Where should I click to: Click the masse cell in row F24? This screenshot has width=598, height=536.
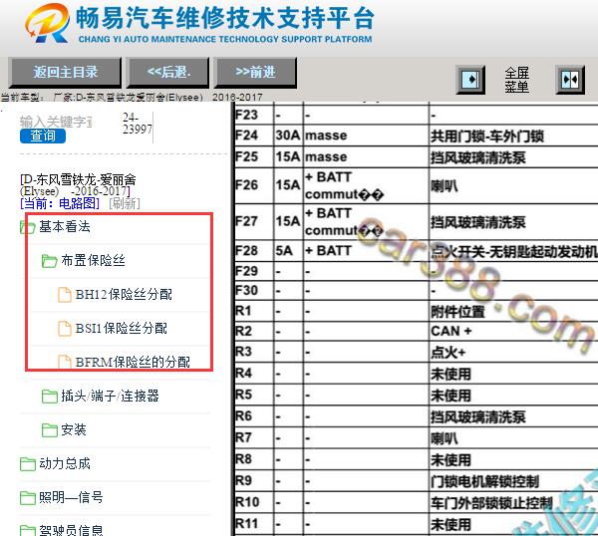(x=326, y=135)
